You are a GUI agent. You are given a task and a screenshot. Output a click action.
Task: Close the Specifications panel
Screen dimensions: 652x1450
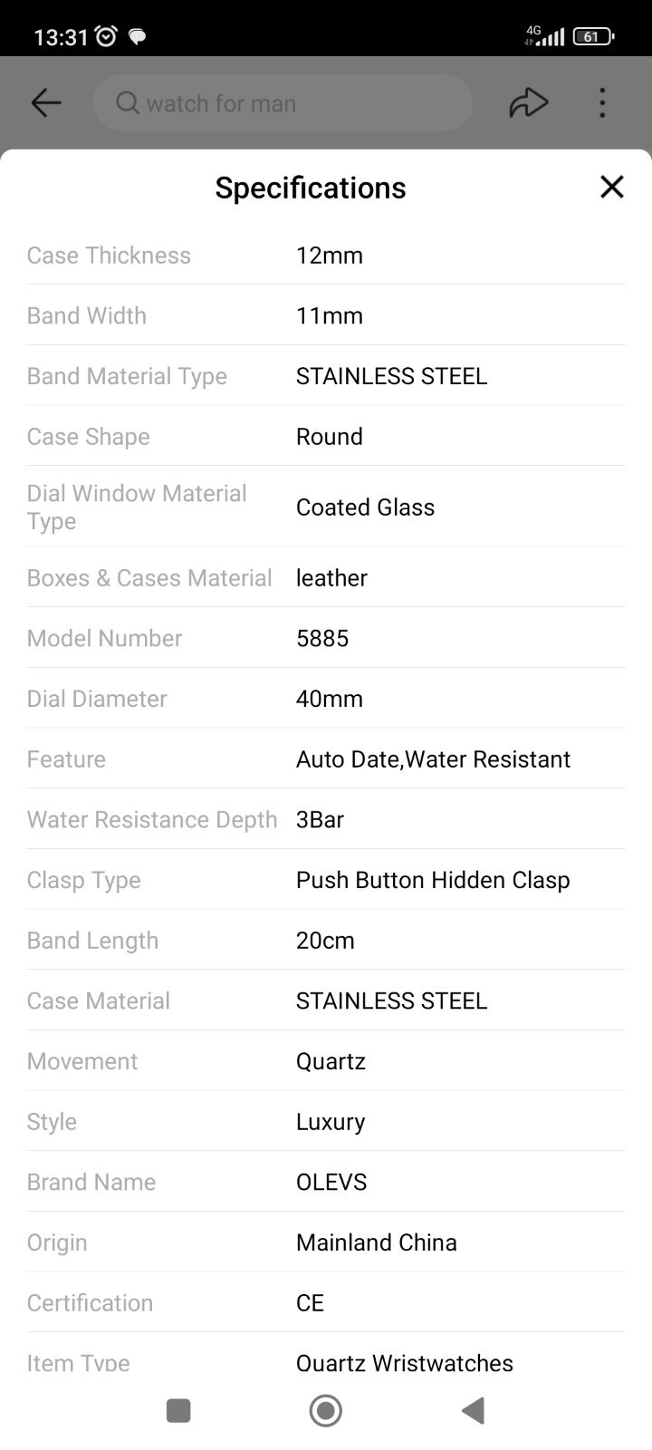tap(612, 187)
